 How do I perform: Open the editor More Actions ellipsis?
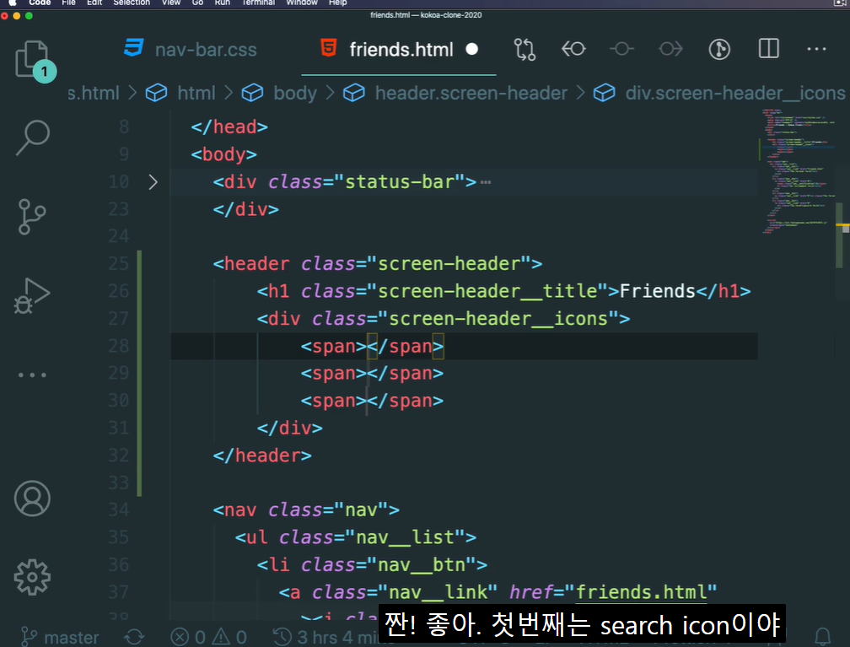pos(816,49)
